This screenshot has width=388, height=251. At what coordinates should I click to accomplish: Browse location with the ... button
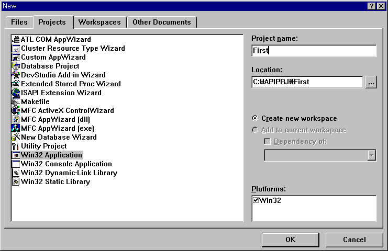pos(371,82)
